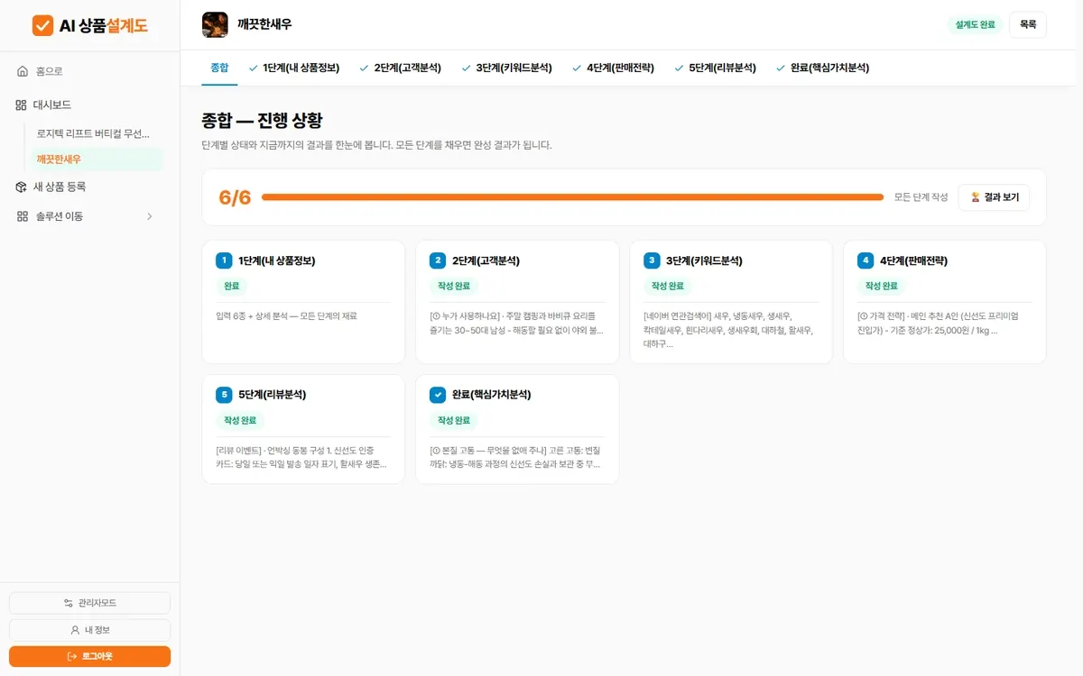Click the grid icon beside 솔루션 이동

pyautogui.click(x=22, y=216)
